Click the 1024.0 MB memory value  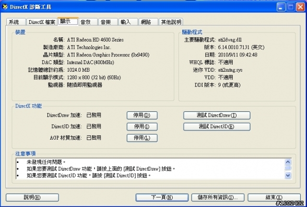(x=78, y=70)
